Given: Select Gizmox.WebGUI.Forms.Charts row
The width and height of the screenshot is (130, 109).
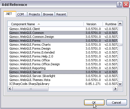Looking at the screenshot, I should 63,45.
